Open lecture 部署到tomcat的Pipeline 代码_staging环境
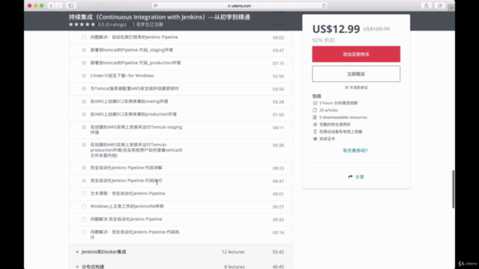This screenshot has height=269, width=479. click(x=132, y=50)
